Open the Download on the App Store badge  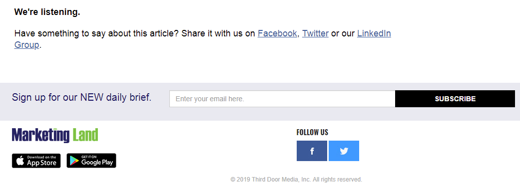pos(36,161)
